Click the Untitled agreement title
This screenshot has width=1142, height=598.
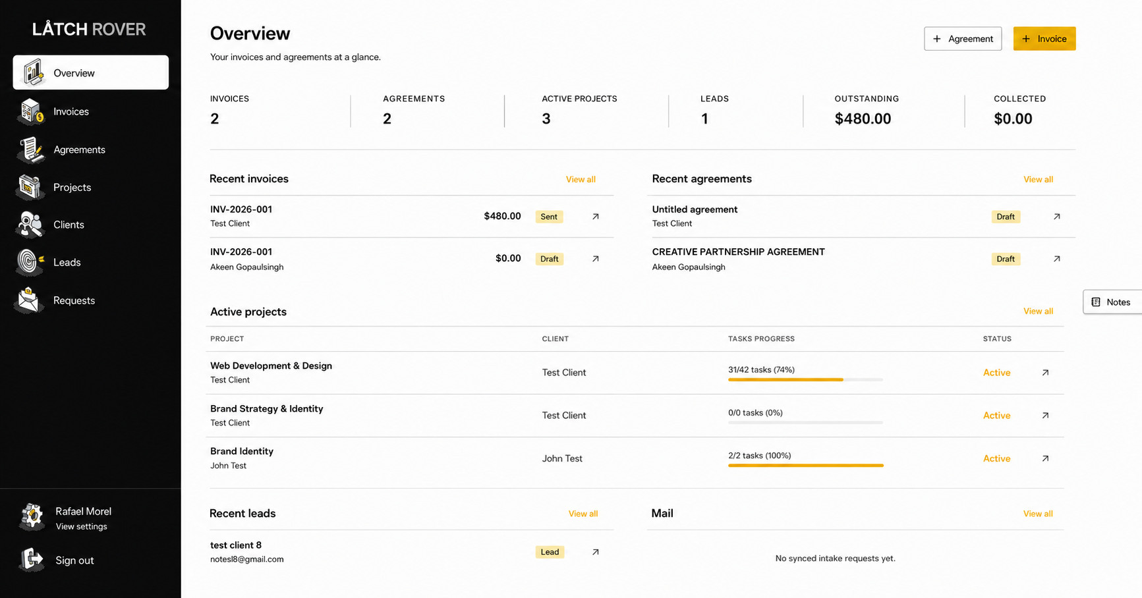(x=695, y=209)
